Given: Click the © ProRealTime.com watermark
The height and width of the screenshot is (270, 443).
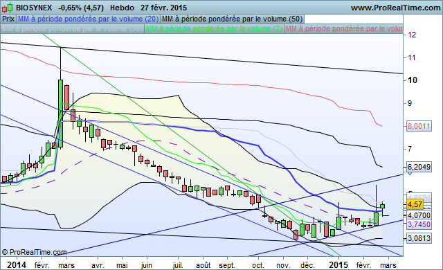Looking at the screenshot, I should click(x=34, y=252).
